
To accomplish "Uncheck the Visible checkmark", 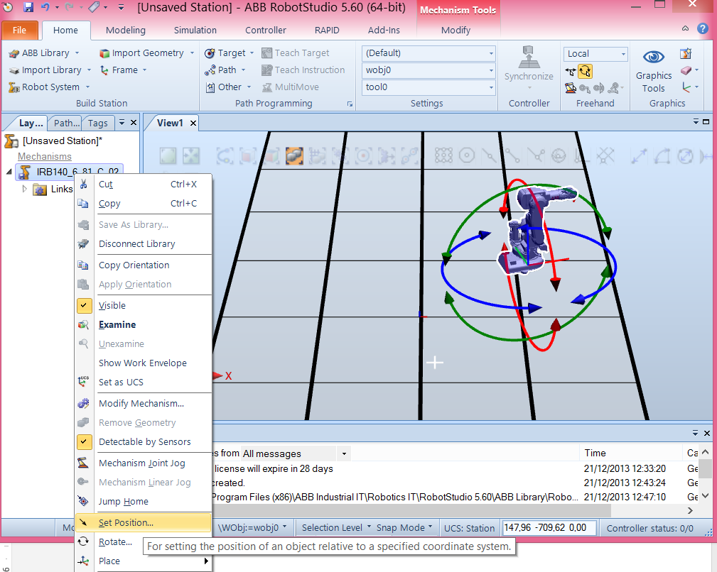I will pyautogui.click(x=84, y=305).
